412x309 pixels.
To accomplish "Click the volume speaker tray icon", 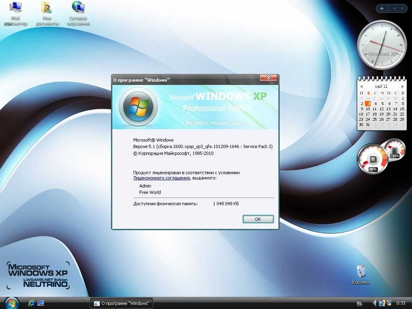I will pos(375,303).
